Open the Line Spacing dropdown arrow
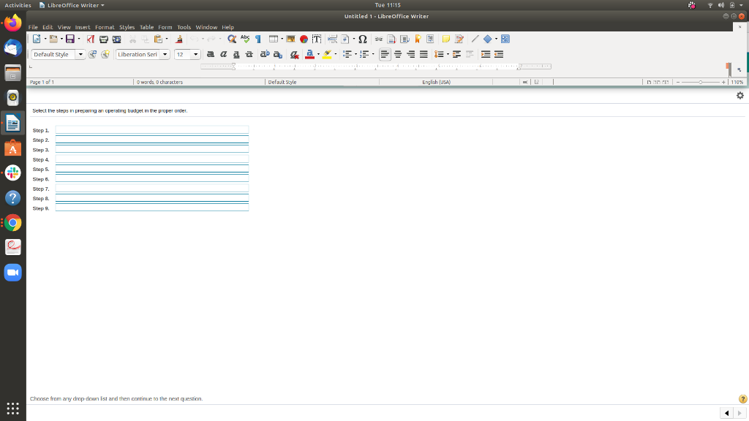 [448, 54]
